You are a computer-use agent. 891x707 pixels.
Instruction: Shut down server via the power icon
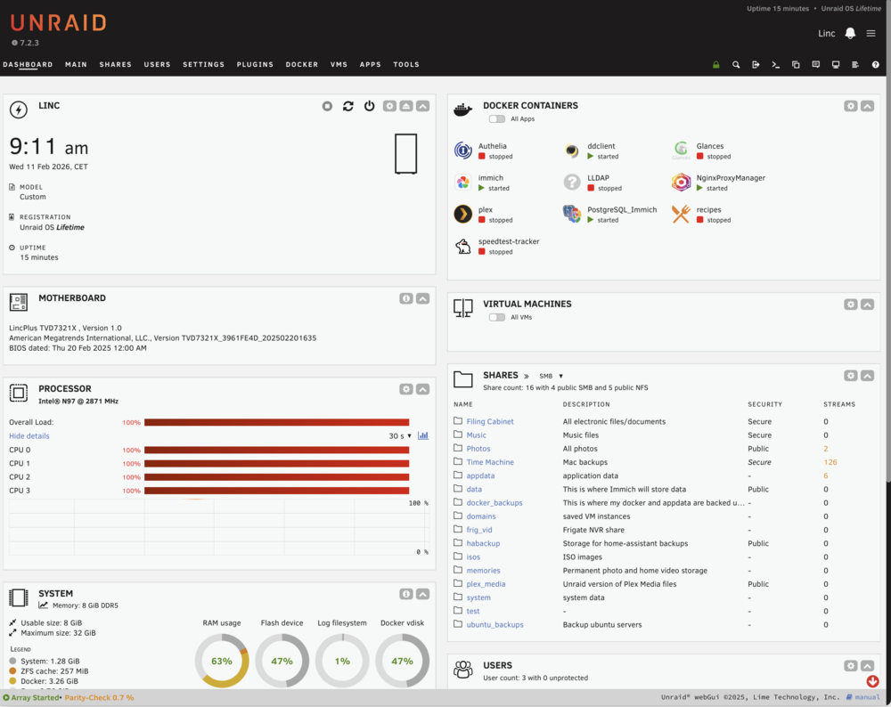pyautogui.click(x=370, y=106)
